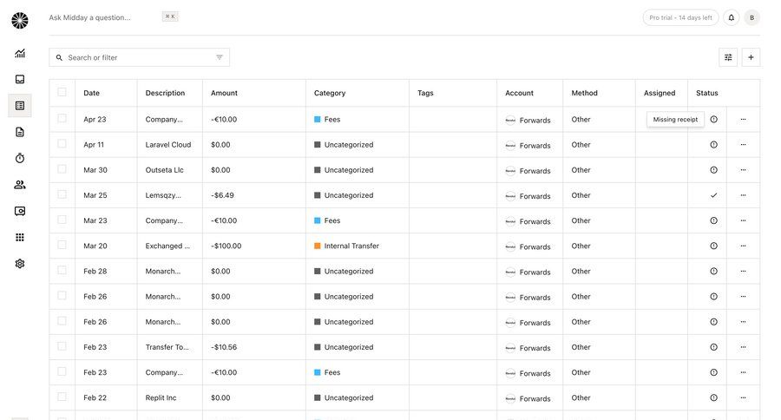Select the Mar 25 Lemsqzy checkbox

(x=62, y=194)
